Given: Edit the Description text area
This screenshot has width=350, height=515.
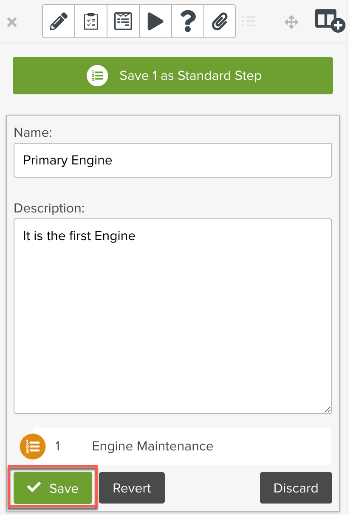Looking at the screenshot, I should (173, 316).
